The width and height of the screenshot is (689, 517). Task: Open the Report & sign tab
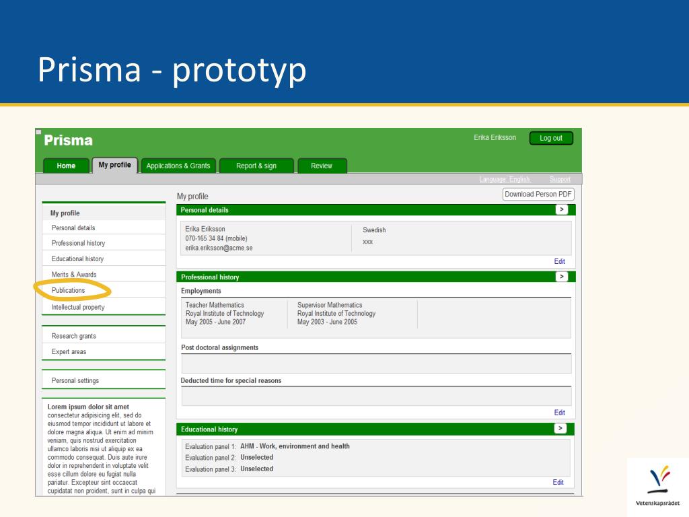pos(256,166)
